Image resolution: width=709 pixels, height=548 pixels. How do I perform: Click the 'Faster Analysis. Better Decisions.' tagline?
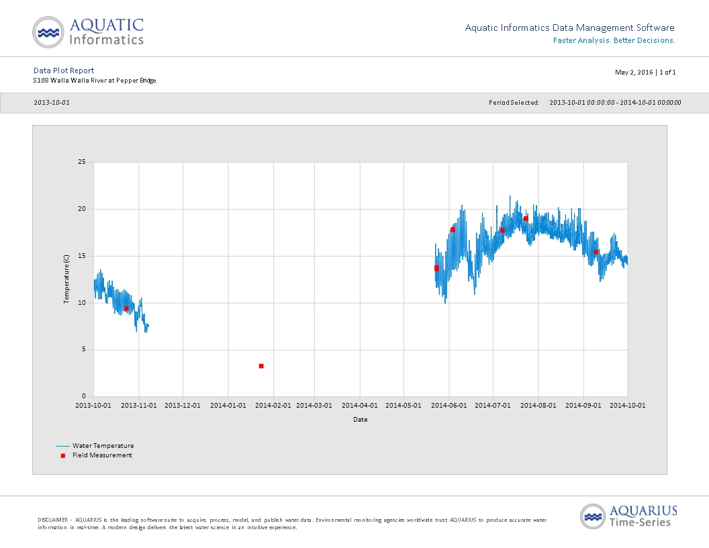pyautogui.click(x=614, y=40)
